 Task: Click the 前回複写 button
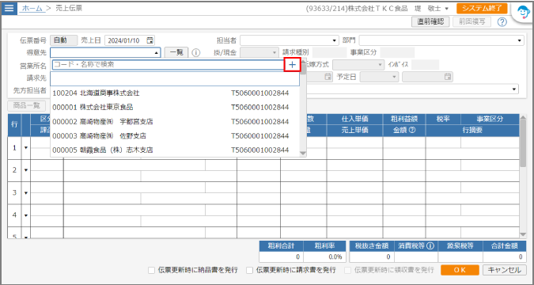[472, 22]
